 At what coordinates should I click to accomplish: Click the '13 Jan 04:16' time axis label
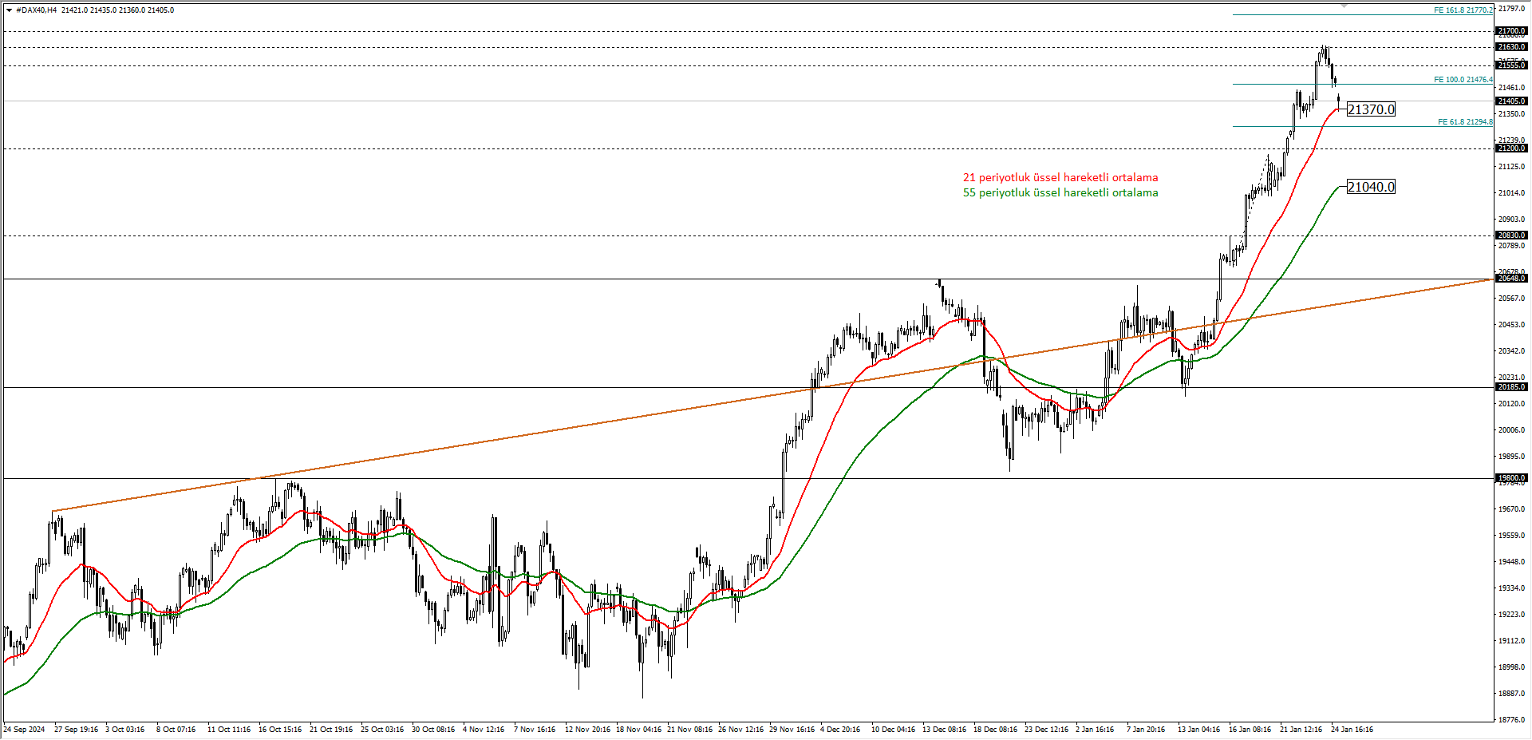pyautogui.click(x=1199, y=730)
